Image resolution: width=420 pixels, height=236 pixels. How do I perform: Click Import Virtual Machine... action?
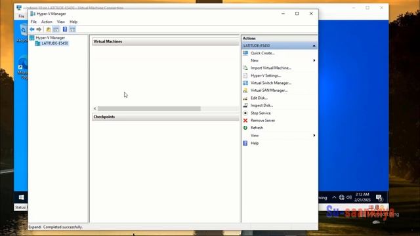tap(271, 68)
